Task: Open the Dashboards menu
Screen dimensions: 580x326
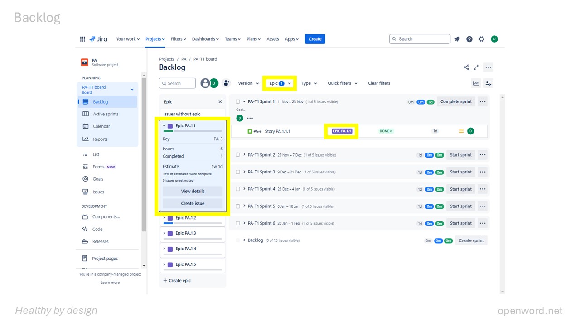Action: [x=205, y=39]
